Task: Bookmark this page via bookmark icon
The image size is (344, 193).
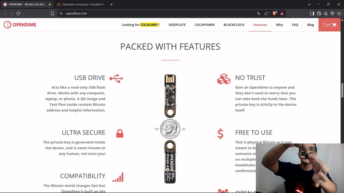Action: [x=52, y=13]
